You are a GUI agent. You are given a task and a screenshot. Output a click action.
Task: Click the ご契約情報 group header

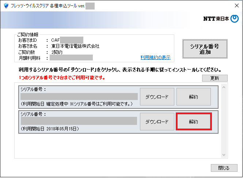[26, 34]
